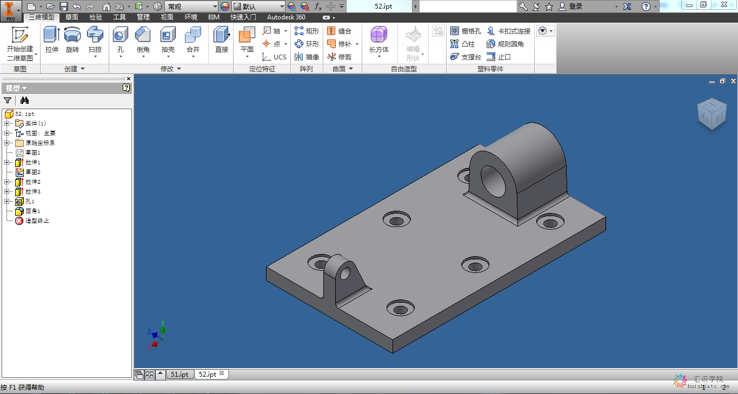
Task: Click the filter funnel icon in model browser
Action: 8,100
